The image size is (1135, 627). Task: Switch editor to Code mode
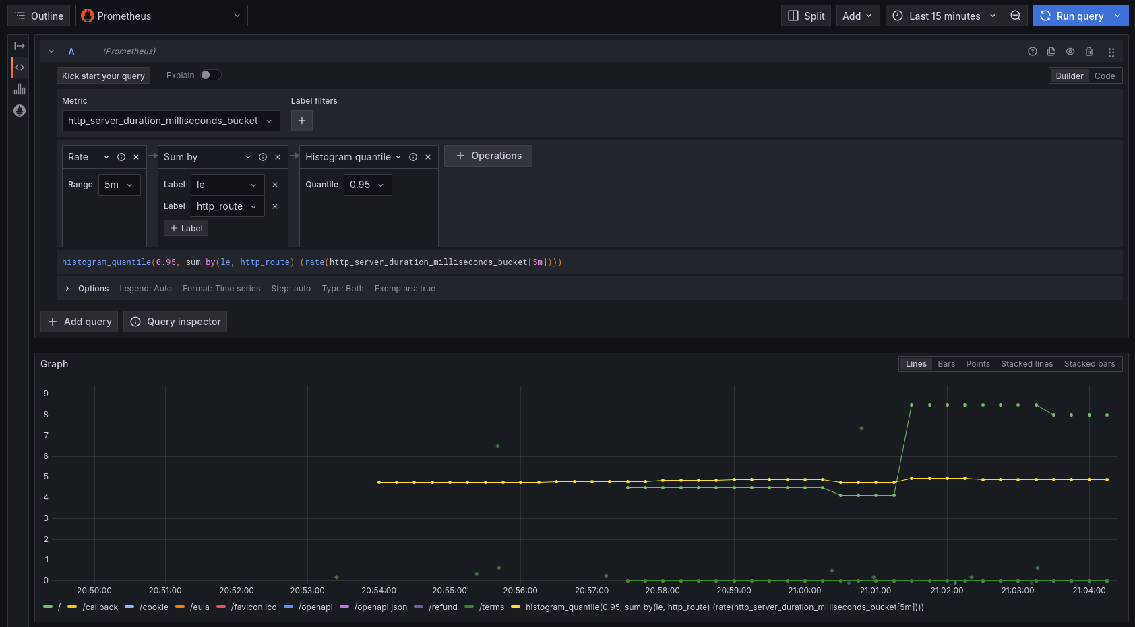(1104, 76)
